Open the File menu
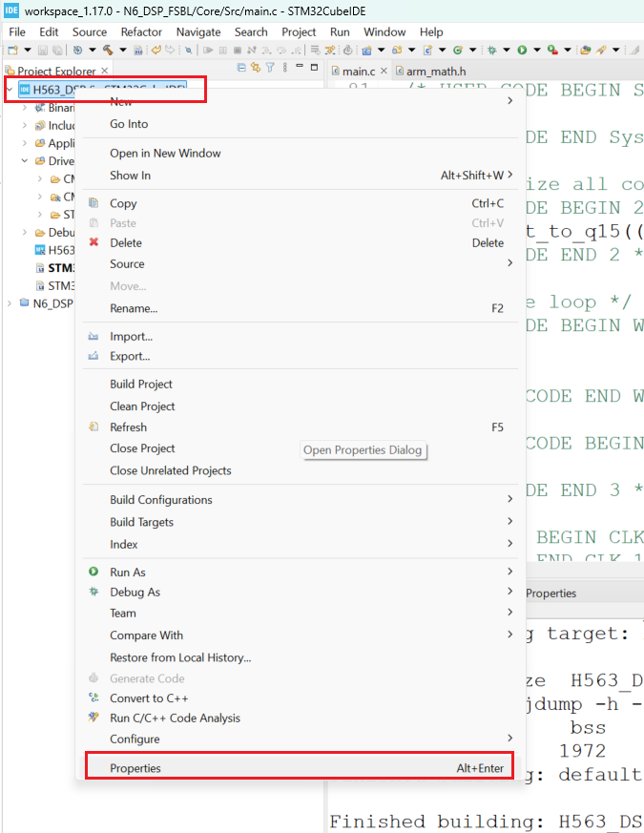Screen dimensions: 644x833 coord(17,31)
